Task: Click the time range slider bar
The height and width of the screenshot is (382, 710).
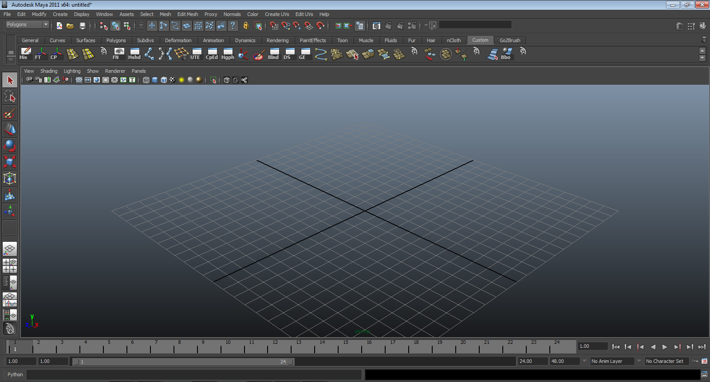Action: 183,362
